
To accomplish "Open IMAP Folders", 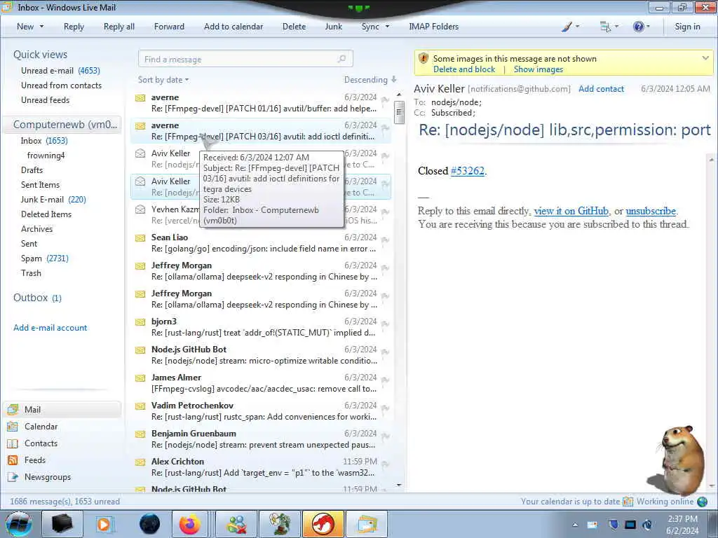I will click(433, 27).
